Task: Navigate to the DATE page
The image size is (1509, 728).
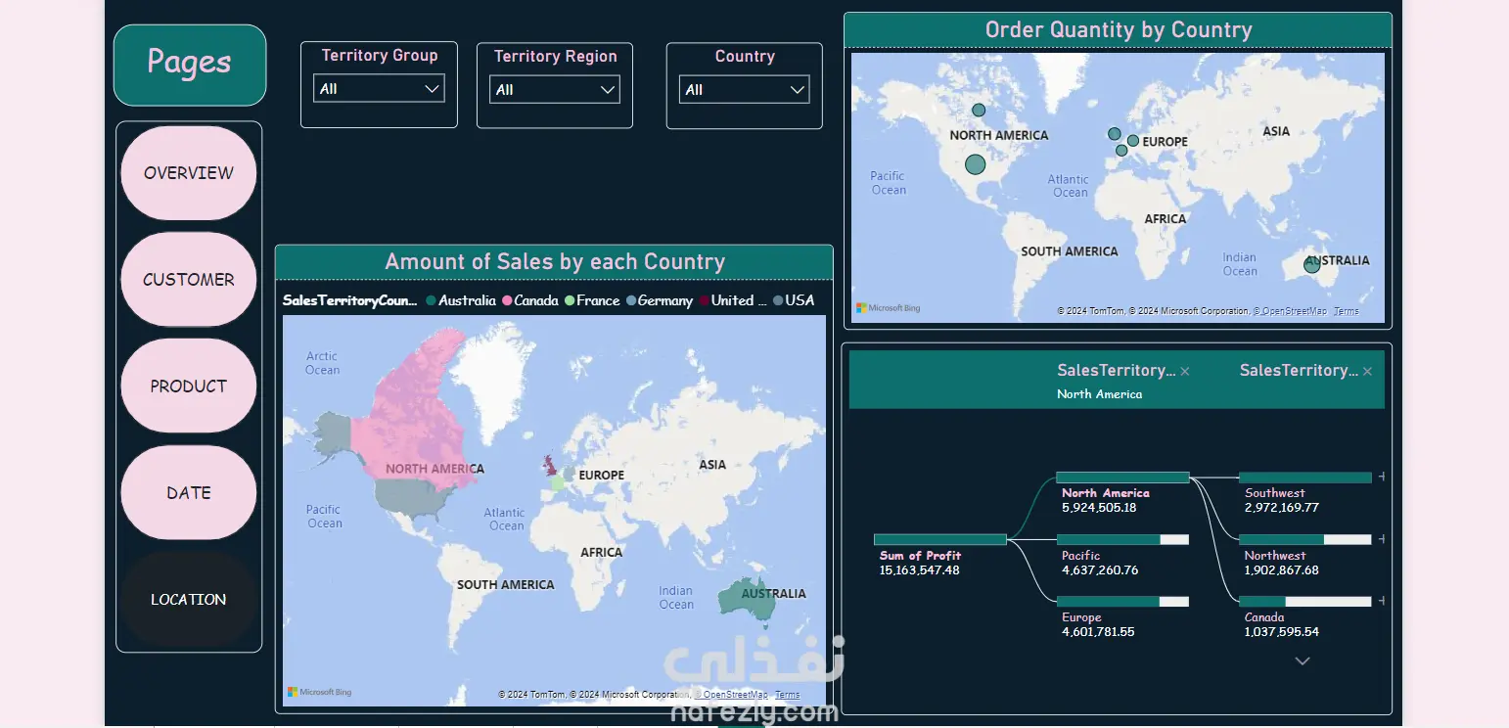Action: click(x=189, y=493)
